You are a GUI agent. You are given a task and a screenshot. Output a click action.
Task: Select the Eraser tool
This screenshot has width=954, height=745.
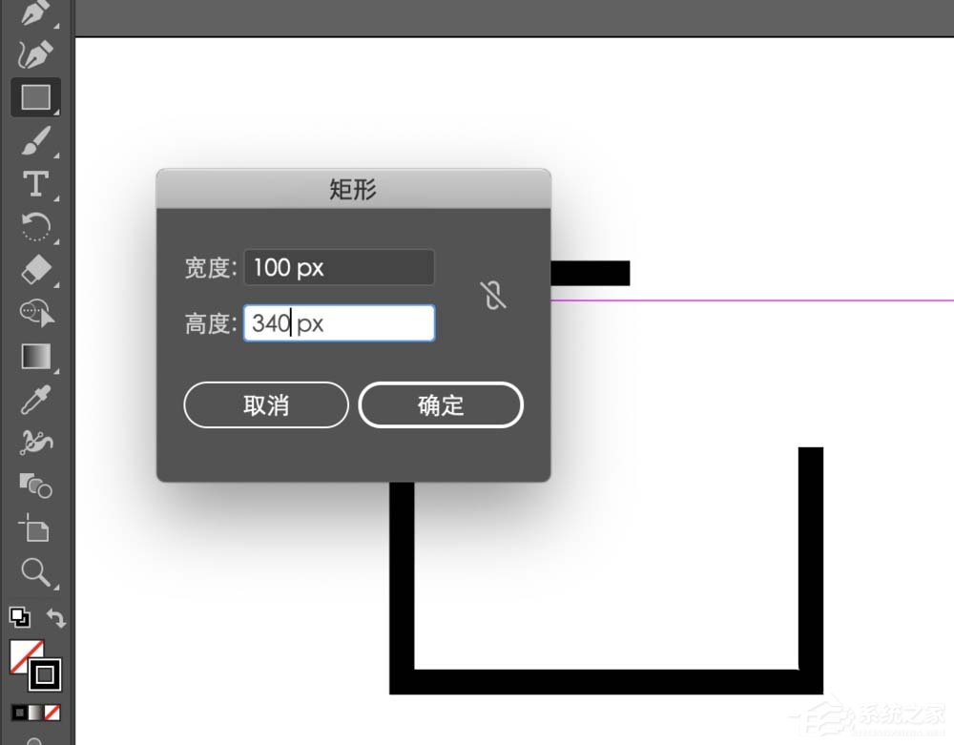click(x=35, y=269)
